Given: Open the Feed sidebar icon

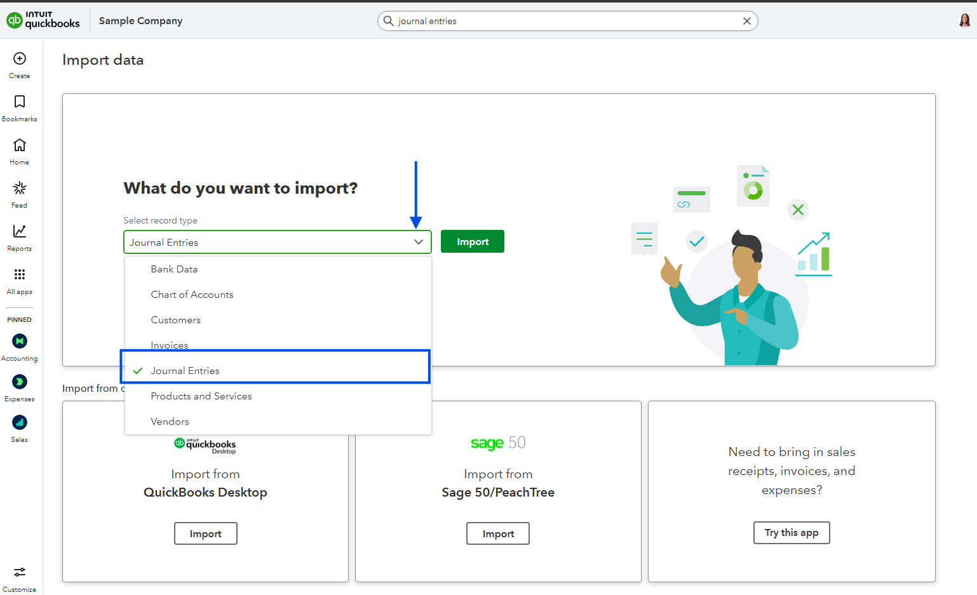Looking at the screenshot, I should point(20,188).
